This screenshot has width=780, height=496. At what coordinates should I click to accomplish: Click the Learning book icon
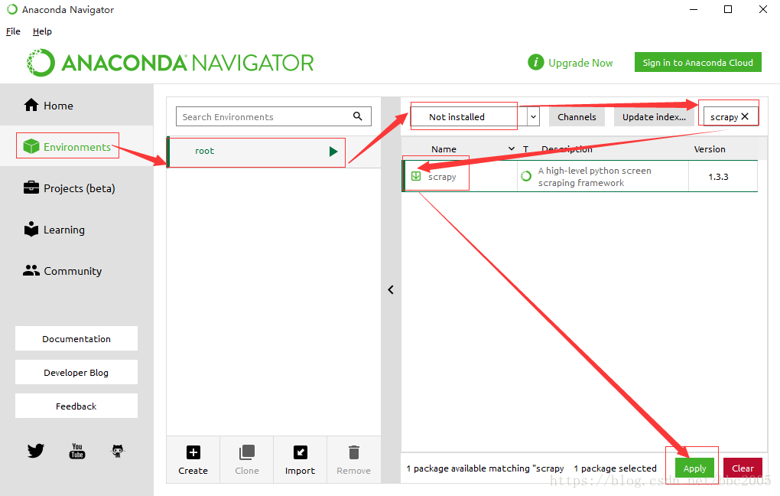click(31, 229)
